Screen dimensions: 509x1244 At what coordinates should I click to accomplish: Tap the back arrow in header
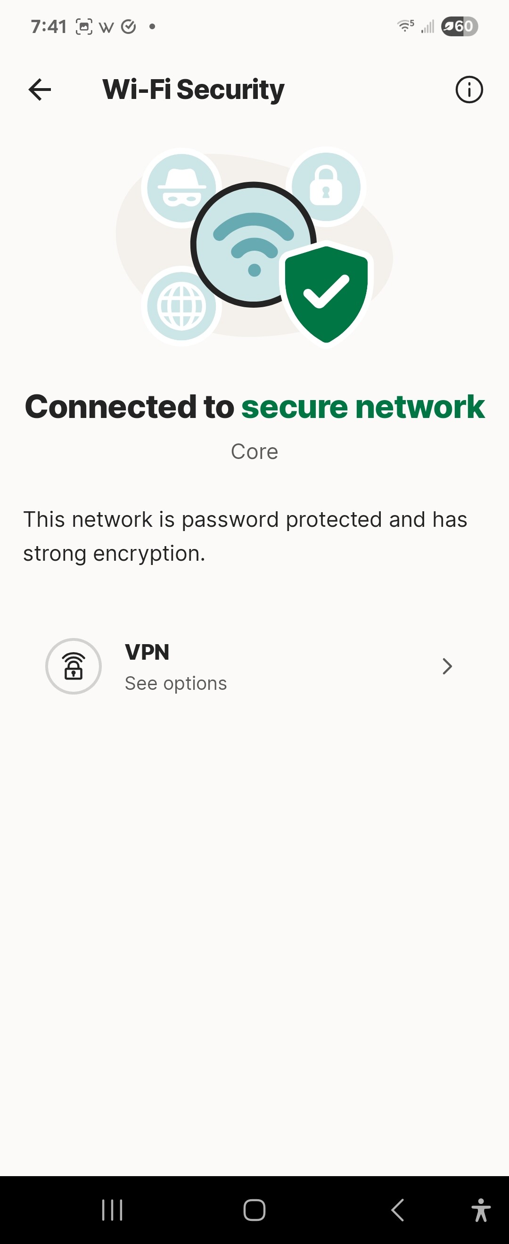coord(40,90)
